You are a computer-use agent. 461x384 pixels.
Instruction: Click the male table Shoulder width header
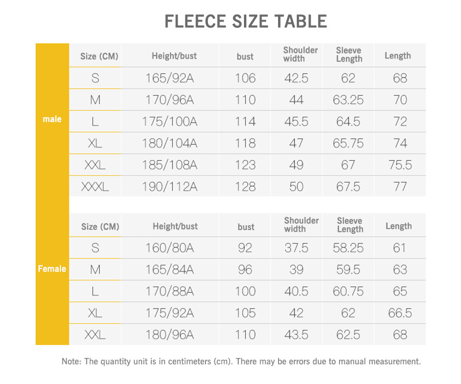pyautogui.click(x=300, y=54)
